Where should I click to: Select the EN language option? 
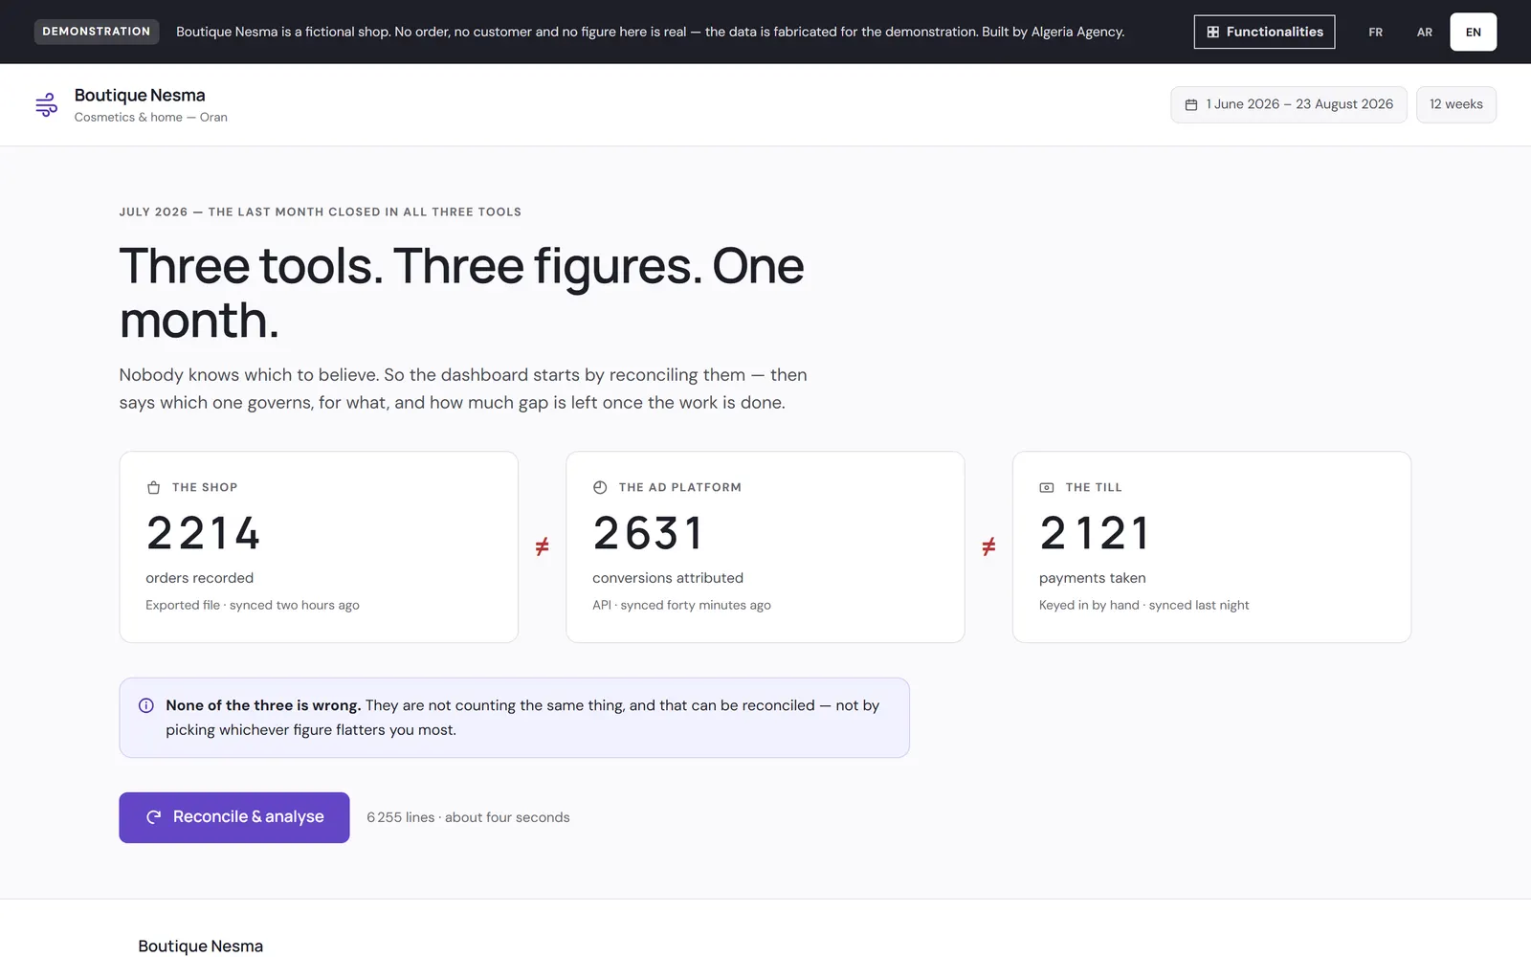tap(1474, 32)
